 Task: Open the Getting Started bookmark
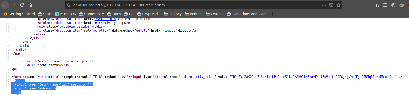[x=19, y=14]
